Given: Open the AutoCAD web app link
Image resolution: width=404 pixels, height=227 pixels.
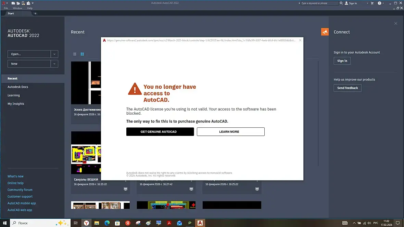Looking at the screenshot, I should click(20, 210).
